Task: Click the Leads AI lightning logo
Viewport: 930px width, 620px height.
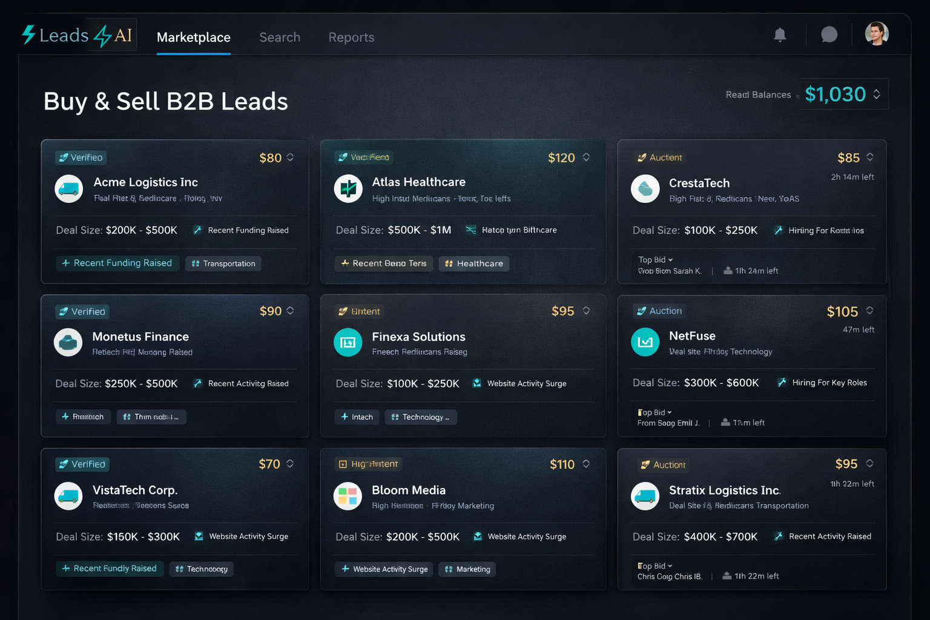Action: tap(77, 35)
